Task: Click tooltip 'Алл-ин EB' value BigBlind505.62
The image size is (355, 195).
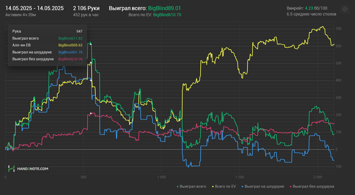Action: pyautogui.click(x=70, y=45)
